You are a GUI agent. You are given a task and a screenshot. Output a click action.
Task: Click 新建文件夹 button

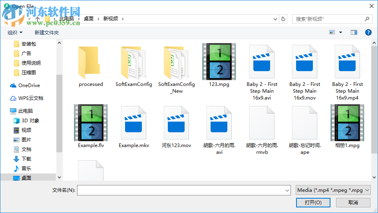[46, 32]
